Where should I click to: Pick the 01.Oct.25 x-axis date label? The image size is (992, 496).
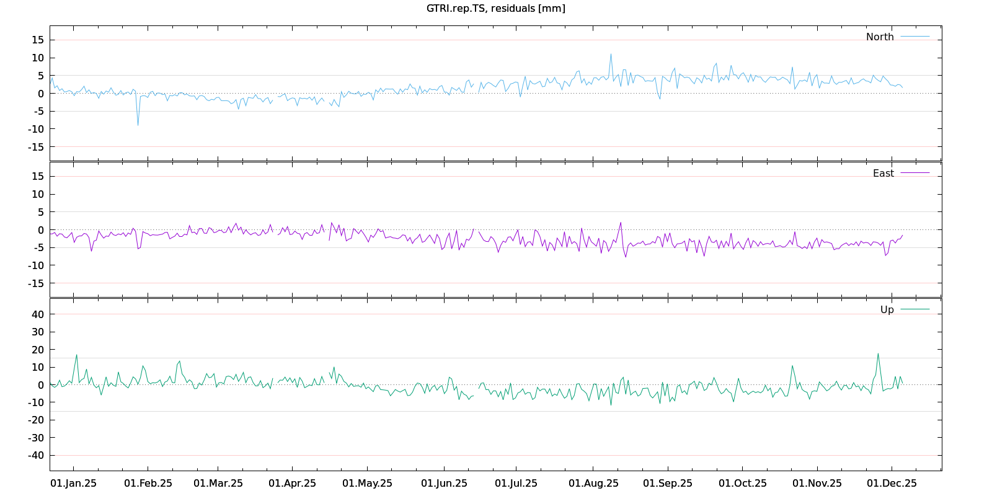pyautogui.click(x=742, y=483)
